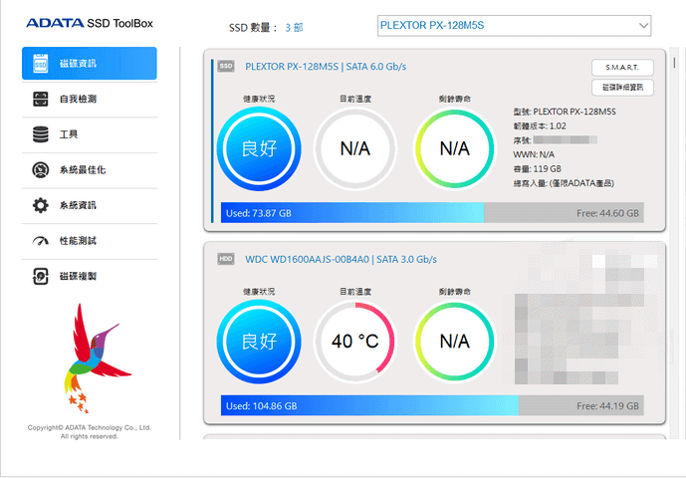Expand the drive selector chevron arrow
This screenshot has height=478, width=686.
point(643,25)
